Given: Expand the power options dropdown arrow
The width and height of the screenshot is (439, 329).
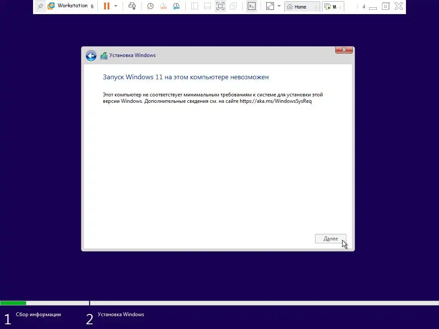Looking at the screenshot, I should (116, 6).
